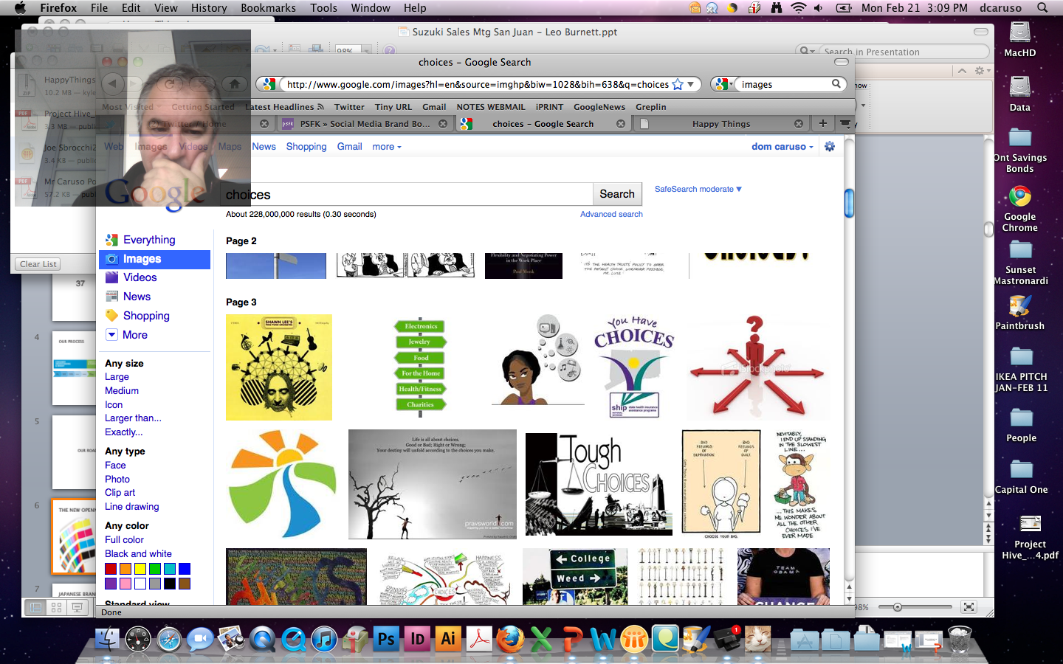Screen dimensions: 1063x664
Task: Open a new tab with plus button
Action: (x=822, y=123)
